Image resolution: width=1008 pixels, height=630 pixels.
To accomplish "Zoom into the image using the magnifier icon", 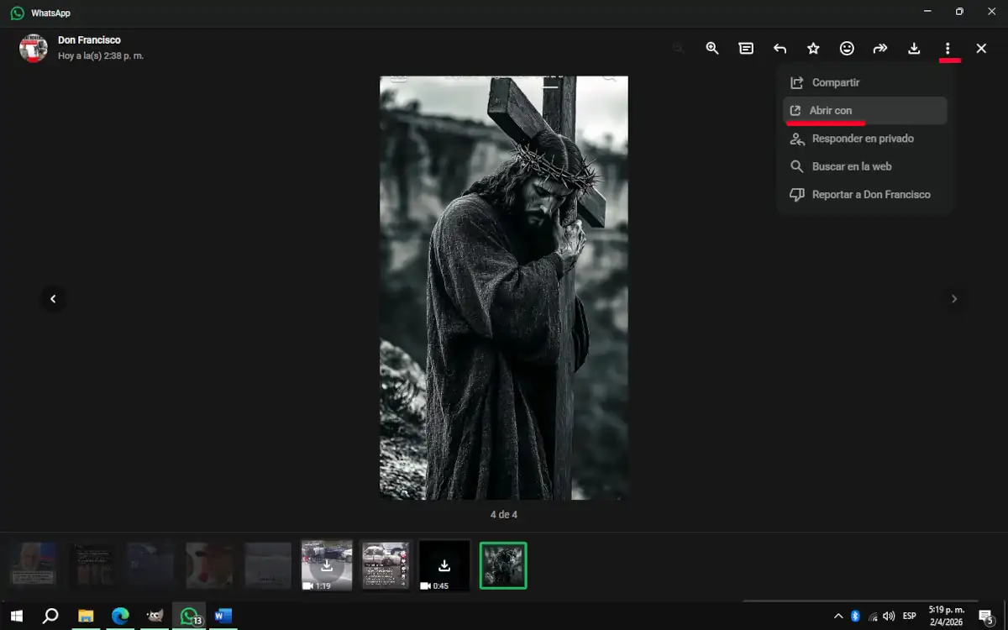I will [711, 48].
